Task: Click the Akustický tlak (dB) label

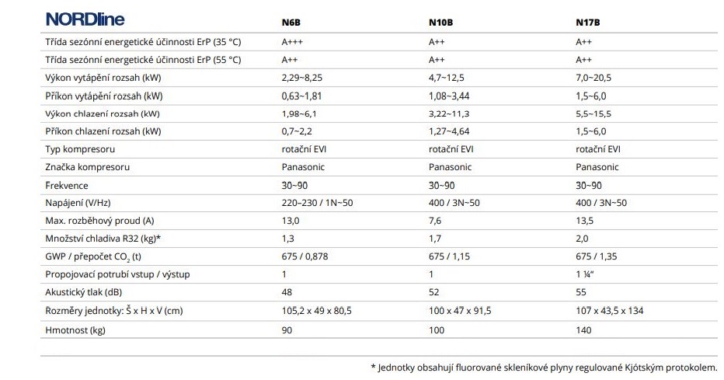Action: coord(84,292)
